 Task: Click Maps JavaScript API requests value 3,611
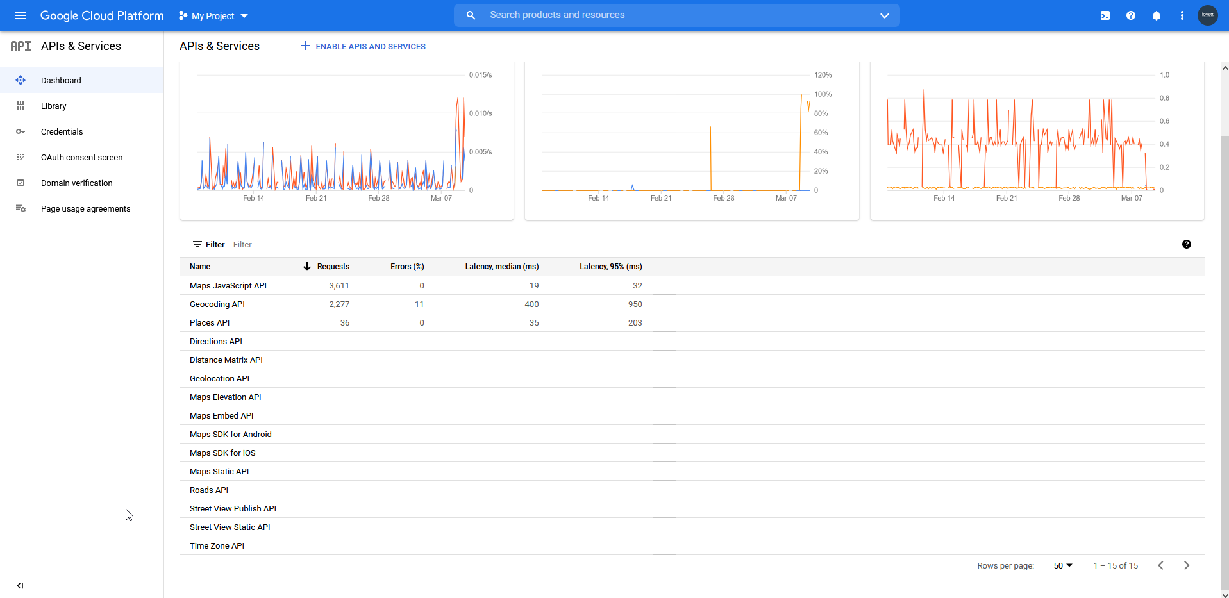tap(339, 286)
